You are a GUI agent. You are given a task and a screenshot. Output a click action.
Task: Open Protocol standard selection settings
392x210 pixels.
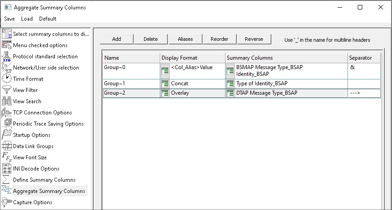(x=45, y=56)
